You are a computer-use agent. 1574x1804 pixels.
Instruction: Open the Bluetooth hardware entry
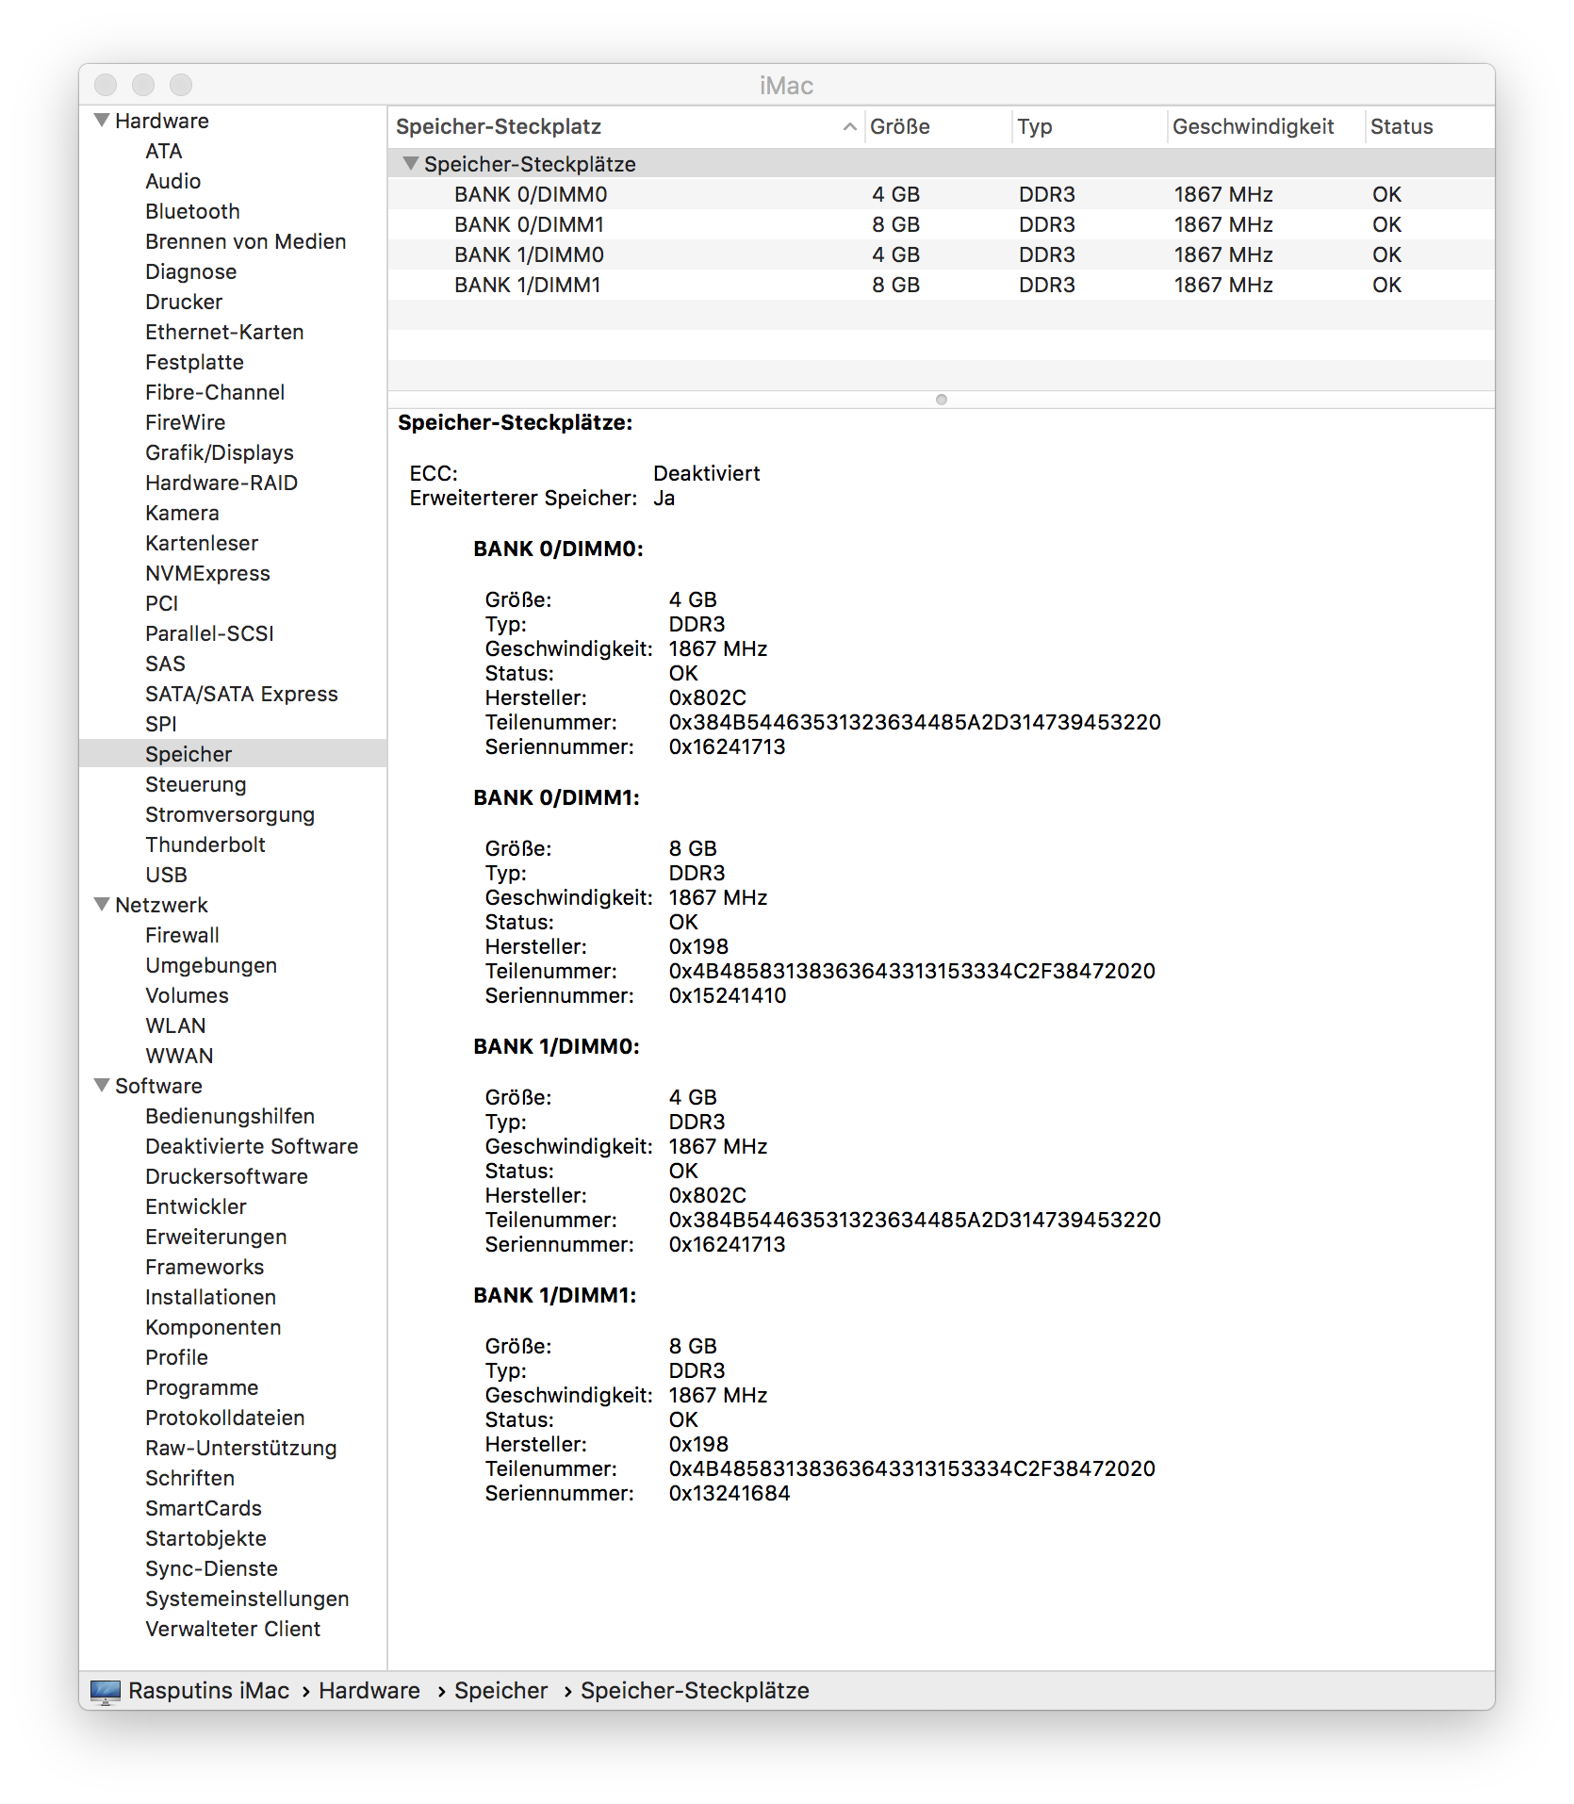coord(192,211)
